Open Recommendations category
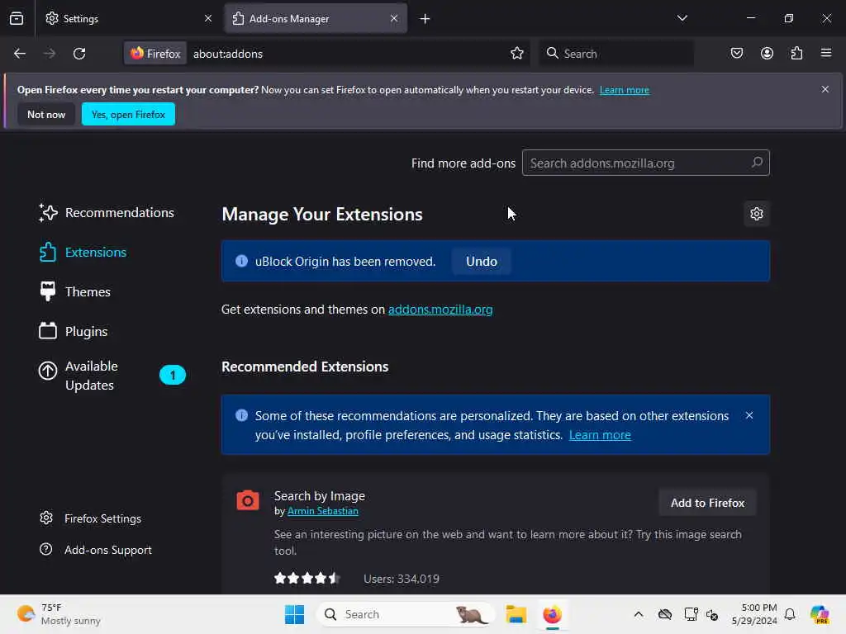Screen dimensions: 846x634 [107, 213]
